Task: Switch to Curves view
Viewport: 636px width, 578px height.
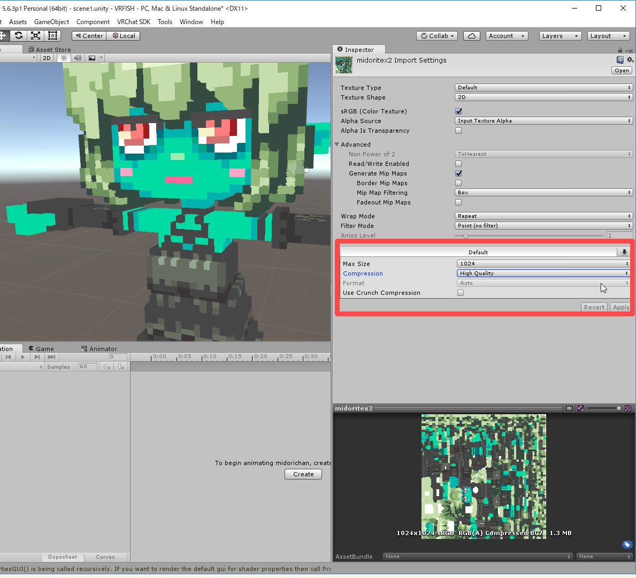Action: click(x=105, y=557)
